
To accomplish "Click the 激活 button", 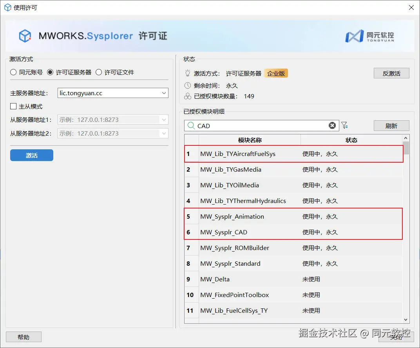I will (31, 155).
